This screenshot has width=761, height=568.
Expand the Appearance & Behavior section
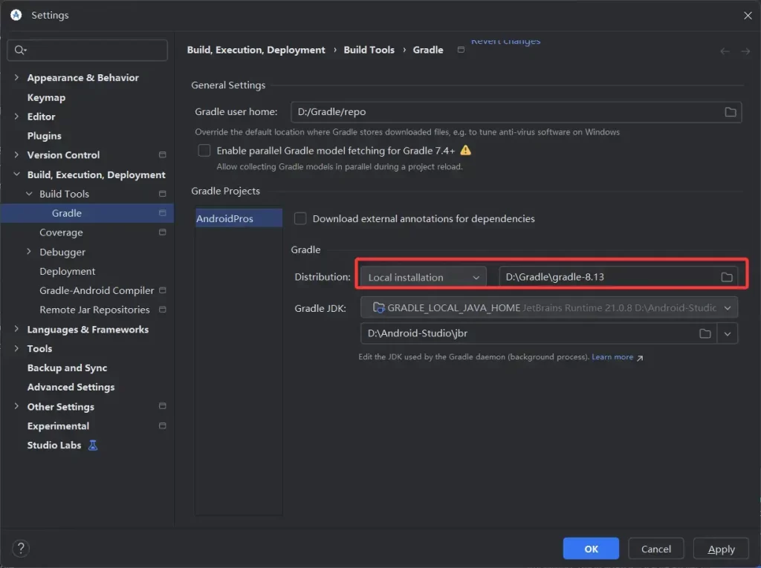pyautogui.click(x=16, y=78)
